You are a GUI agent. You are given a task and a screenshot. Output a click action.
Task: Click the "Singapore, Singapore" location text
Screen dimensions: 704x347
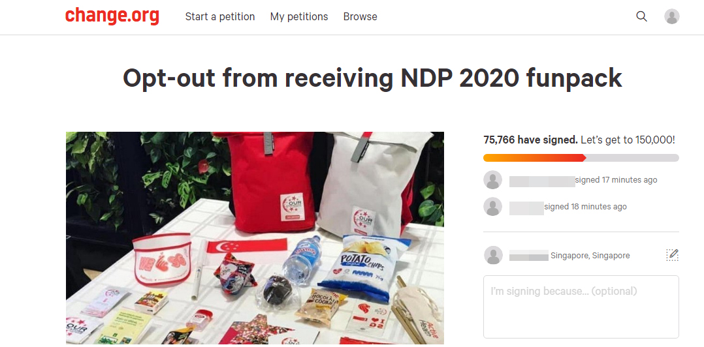(x=590, y=256)
